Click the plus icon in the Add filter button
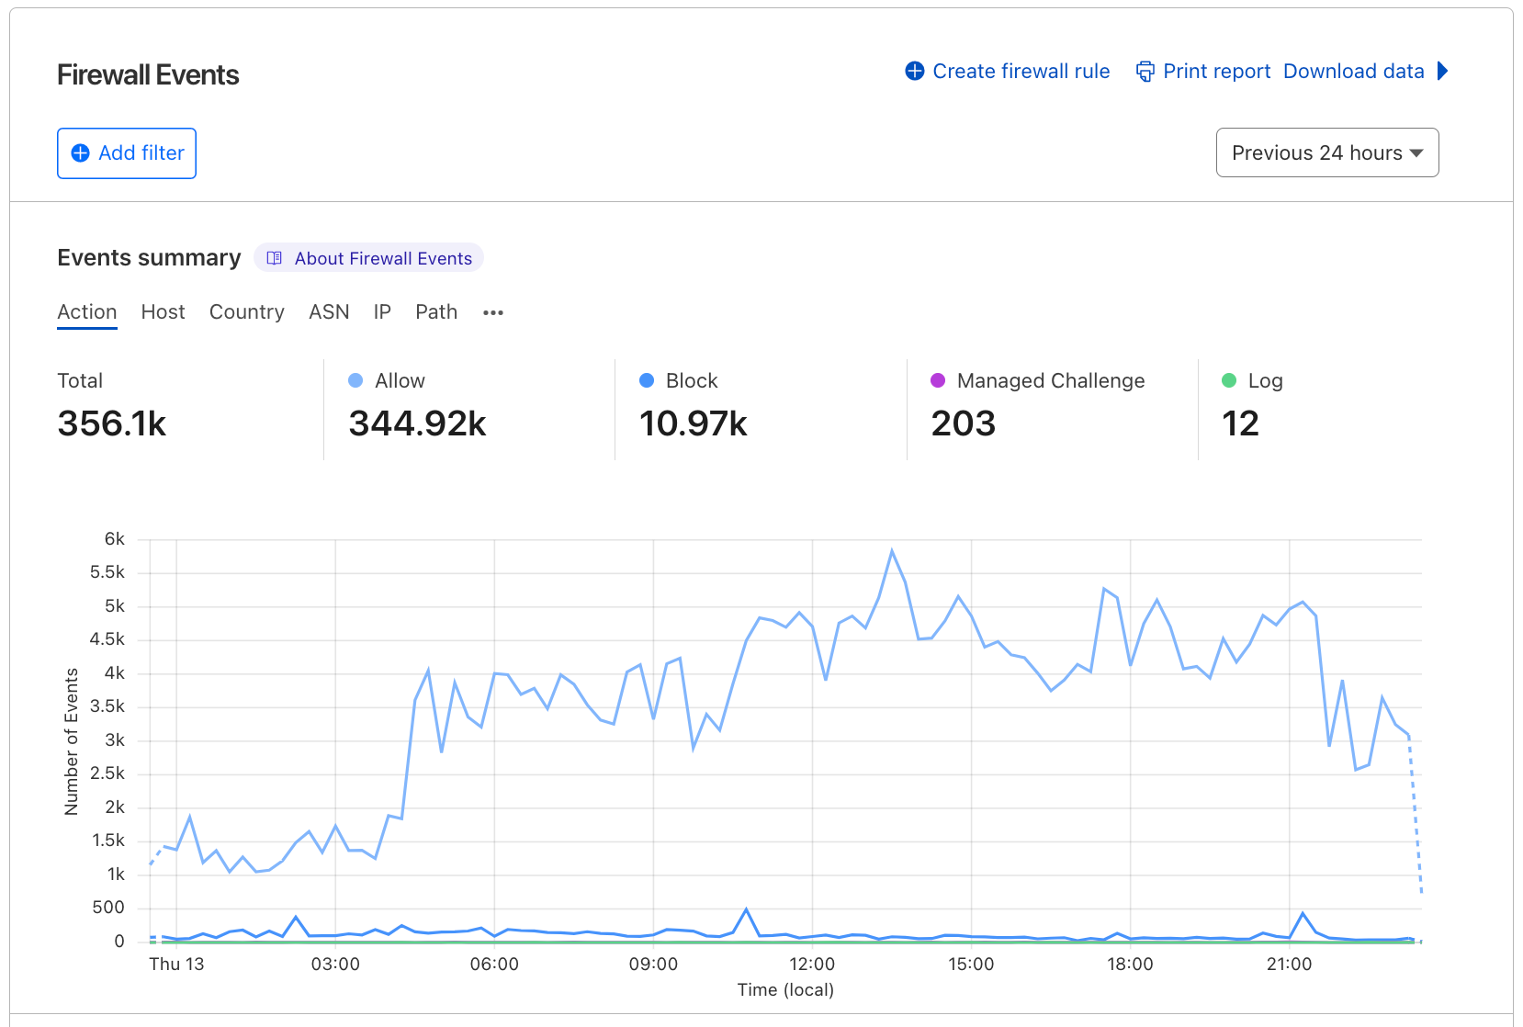Screen dimensions: 1523x1027 (81, 153)
